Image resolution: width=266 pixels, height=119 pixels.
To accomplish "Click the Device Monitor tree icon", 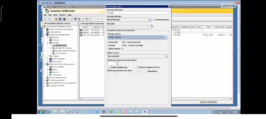I will pyautogui.click(x=50, y=67).
